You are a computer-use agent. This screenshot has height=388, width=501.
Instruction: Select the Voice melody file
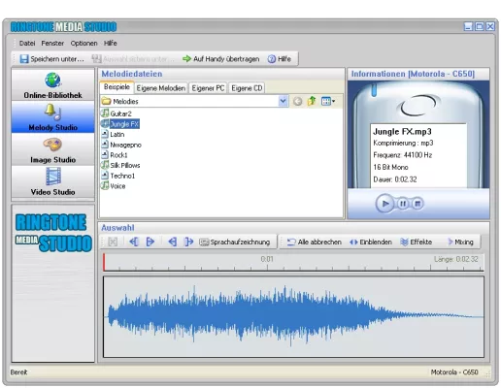pyautogui.click(x=114, y=186)
